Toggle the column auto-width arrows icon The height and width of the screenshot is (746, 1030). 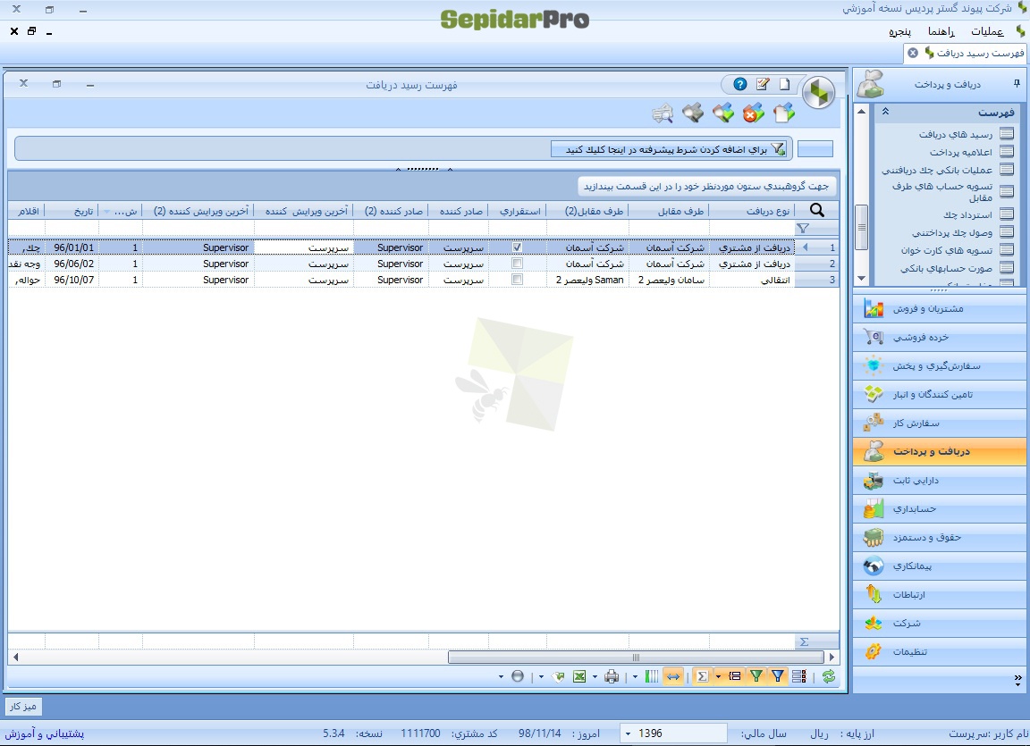tap(673, 676)
